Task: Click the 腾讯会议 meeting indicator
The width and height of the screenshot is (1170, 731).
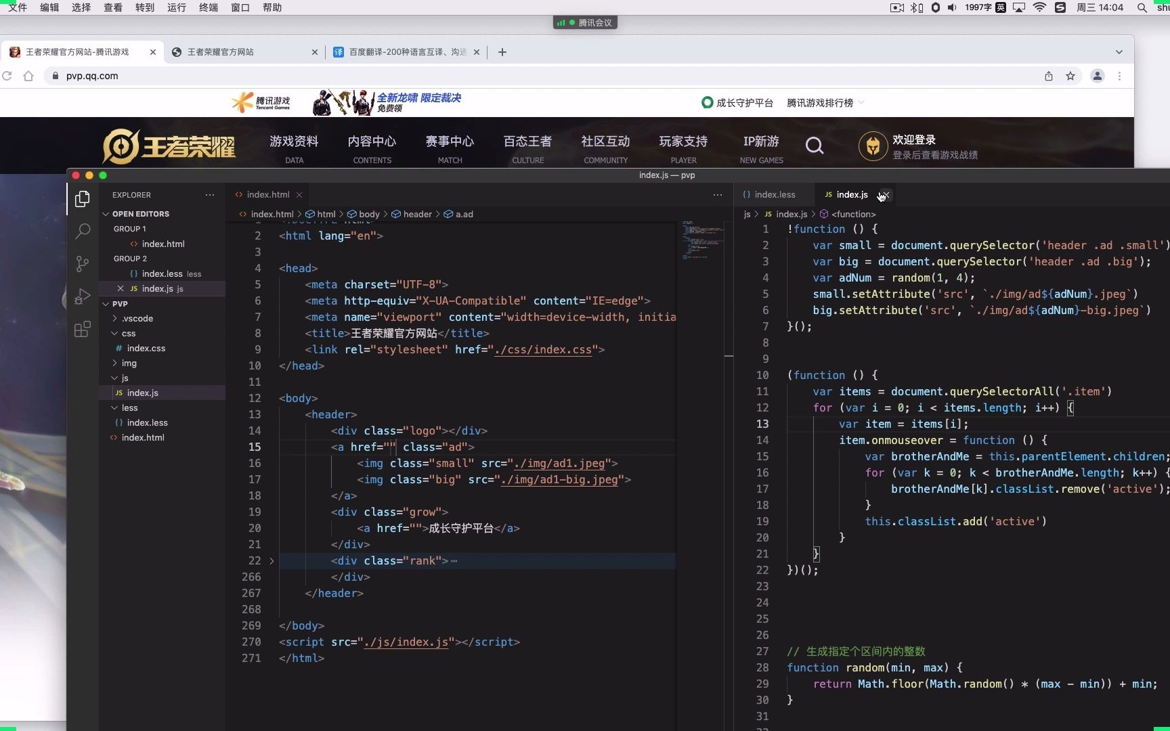Action: click(585, 22)
